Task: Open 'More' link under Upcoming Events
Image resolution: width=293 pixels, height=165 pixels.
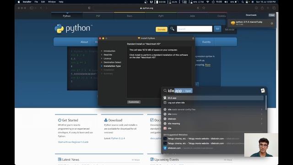Action: tap(228, 160)
